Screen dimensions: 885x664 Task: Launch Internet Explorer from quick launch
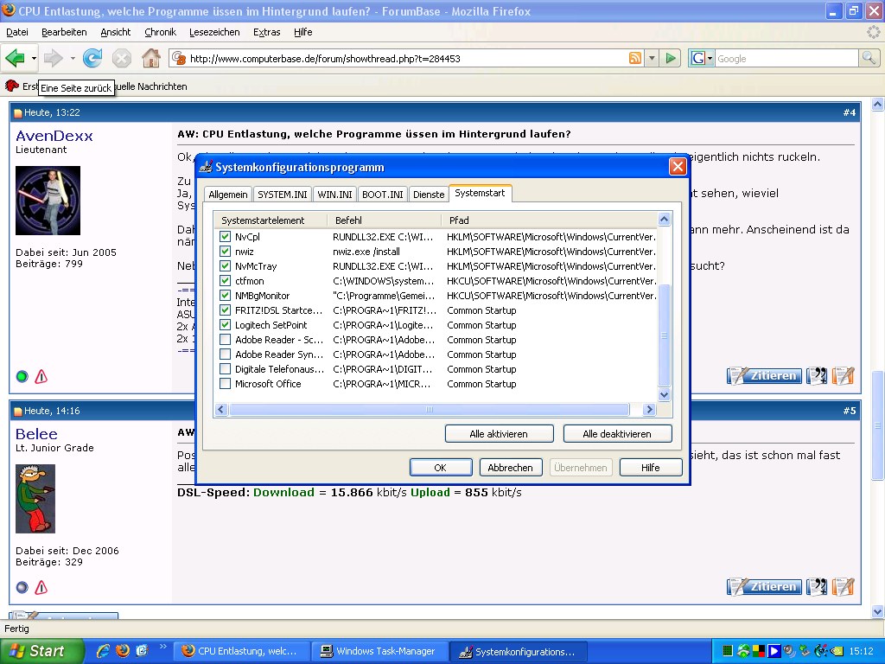point(103,651)
